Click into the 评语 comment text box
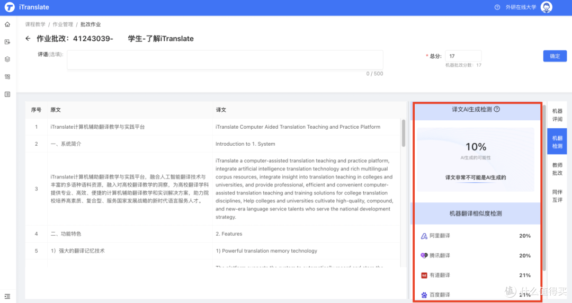Image resolution: width=572 pixels, height=303 pixels. 225,60
